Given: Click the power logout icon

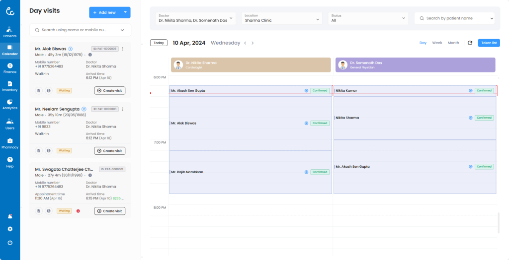Looking at the screenshot, I should point(10,243).
